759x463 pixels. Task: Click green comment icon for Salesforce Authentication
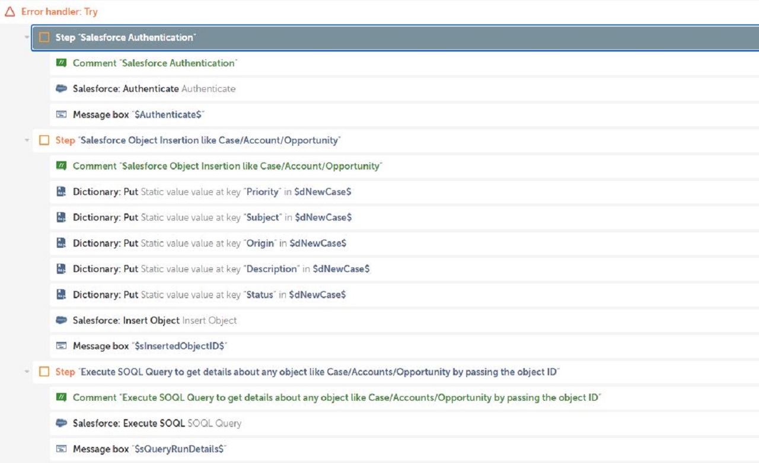tap(61, 63)
